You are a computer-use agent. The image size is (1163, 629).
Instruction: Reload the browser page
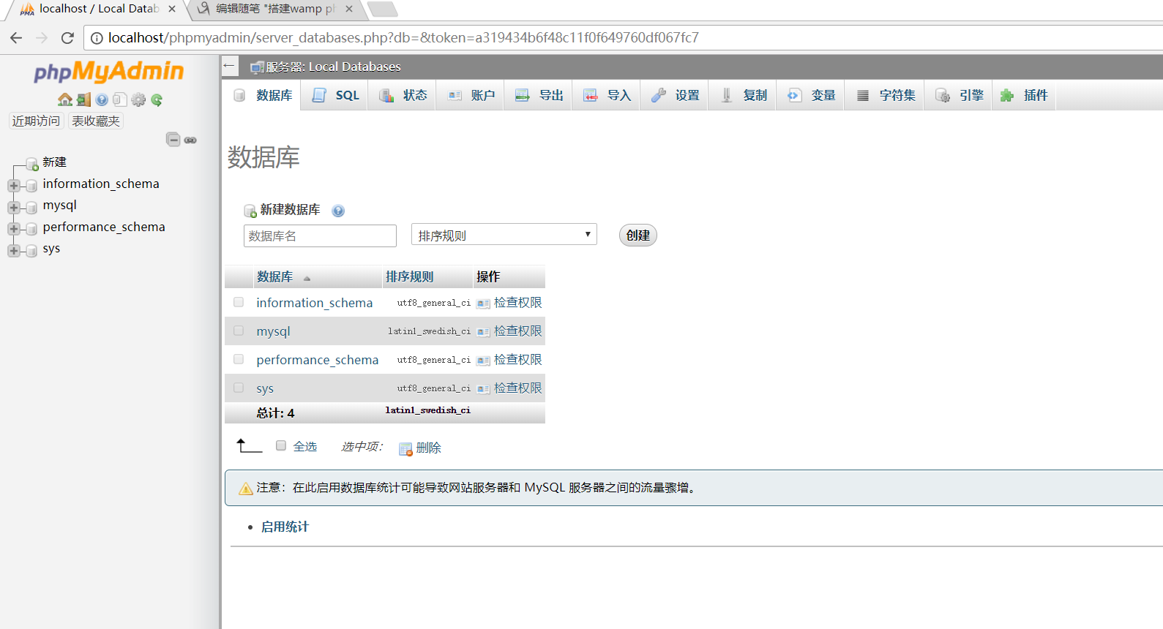pyautogui.click(x=67, y=37)
